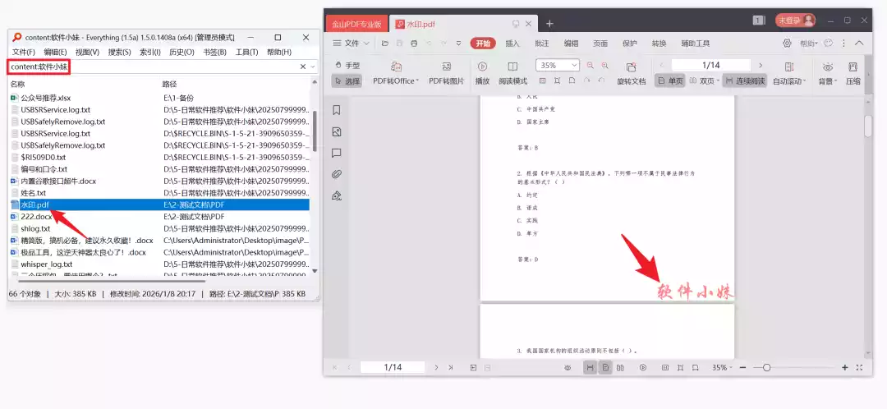
Task: Jump to last page in status bar
Action: click(x=450, y=367)
